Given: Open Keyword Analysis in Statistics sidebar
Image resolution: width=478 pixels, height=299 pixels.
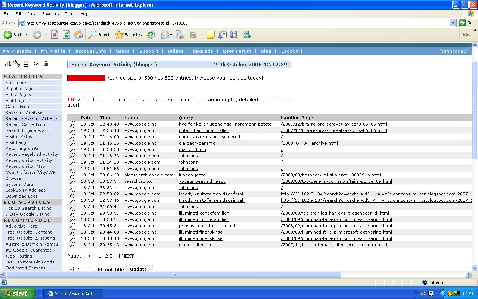Looking at the screenshot, I should (24, 112).
